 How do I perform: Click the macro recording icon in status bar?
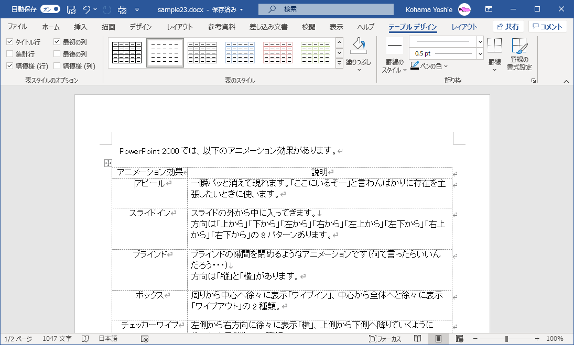[145, 339]
